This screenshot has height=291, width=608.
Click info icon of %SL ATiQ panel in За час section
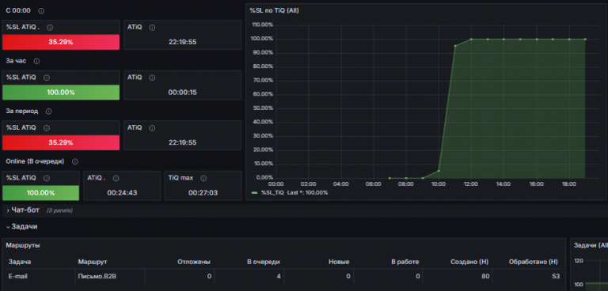click(x=47, y=77)
